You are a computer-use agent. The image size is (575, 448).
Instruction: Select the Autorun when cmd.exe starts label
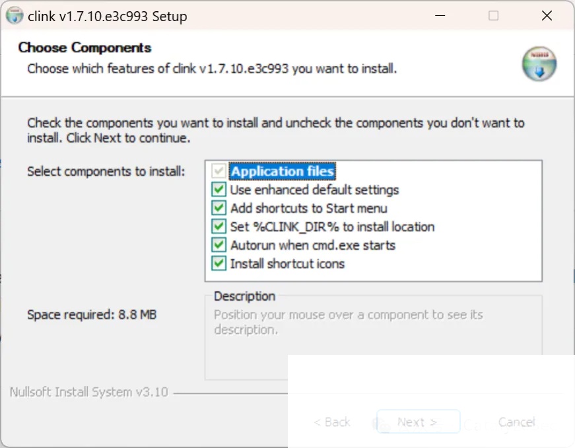pyautogui.click(x=313, y=245)
